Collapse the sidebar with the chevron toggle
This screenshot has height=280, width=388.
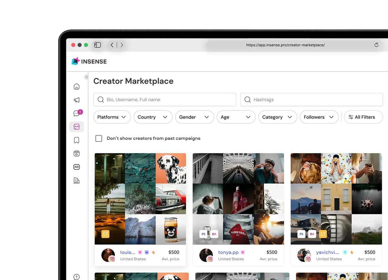(x=86, y=77)
